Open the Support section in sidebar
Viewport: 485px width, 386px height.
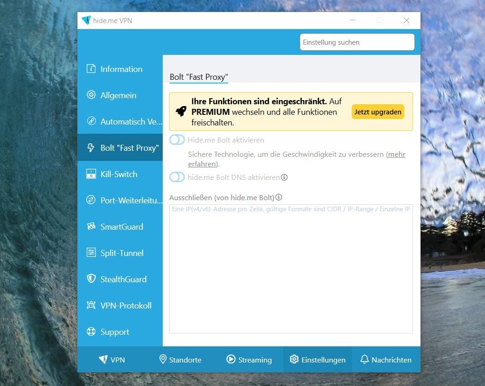click(120, 332)
